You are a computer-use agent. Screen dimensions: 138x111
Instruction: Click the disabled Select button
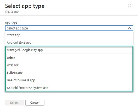(14, 103)
